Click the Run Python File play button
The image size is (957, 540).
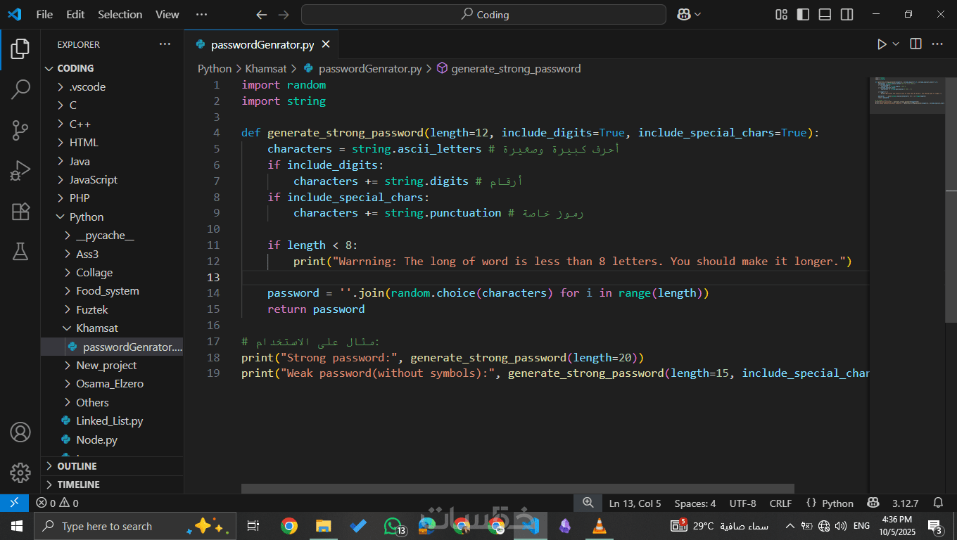click(x=882, y=44)
